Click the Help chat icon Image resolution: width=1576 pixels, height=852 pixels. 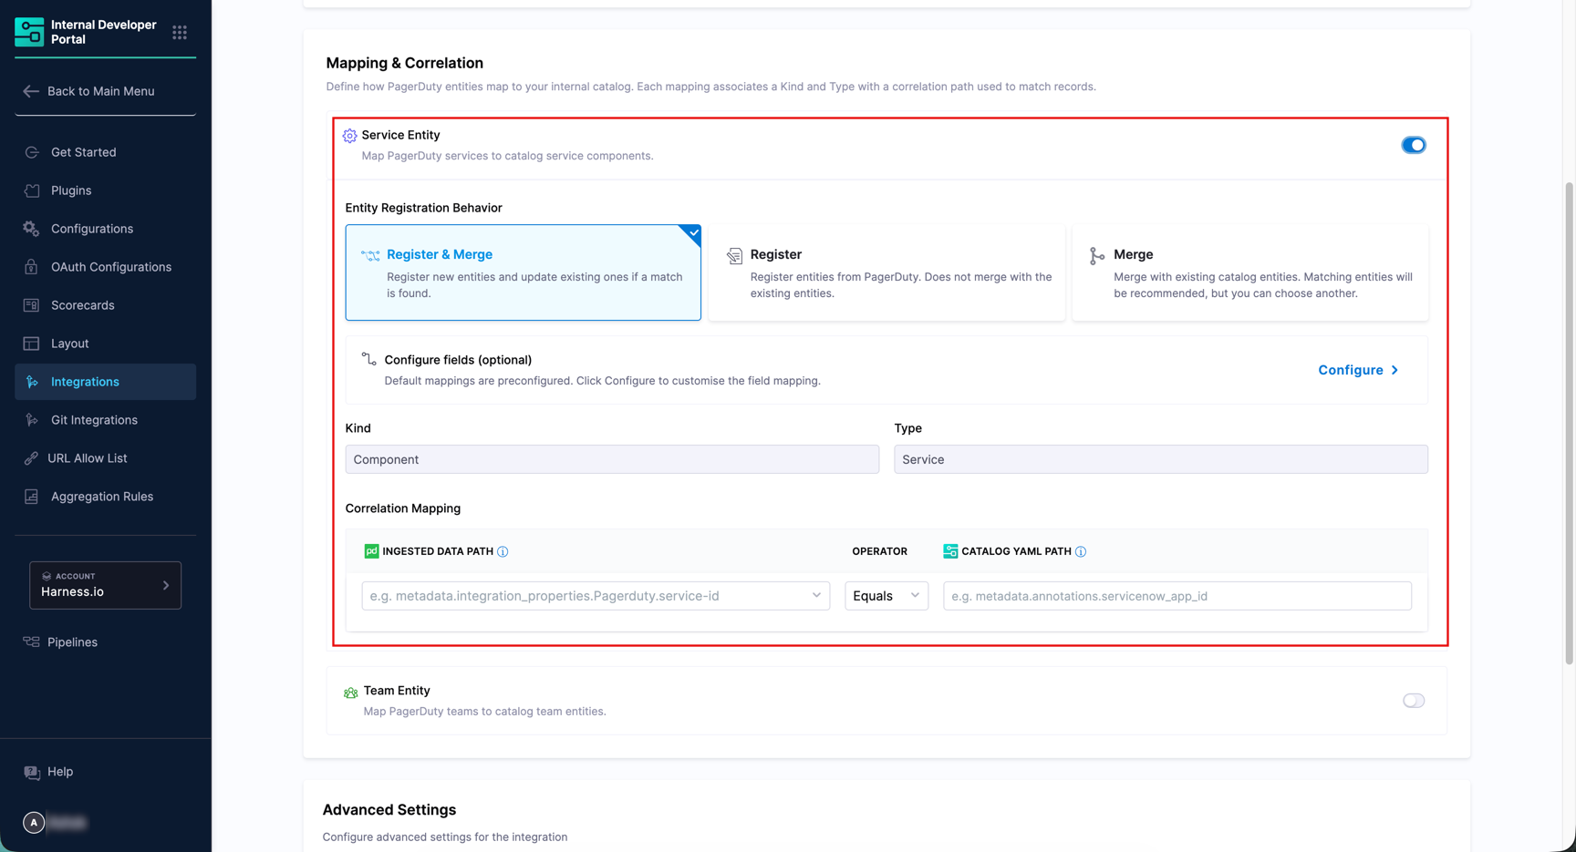(32, 773)
